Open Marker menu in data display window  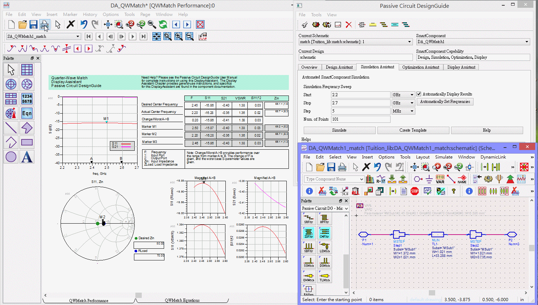[70, 15]
